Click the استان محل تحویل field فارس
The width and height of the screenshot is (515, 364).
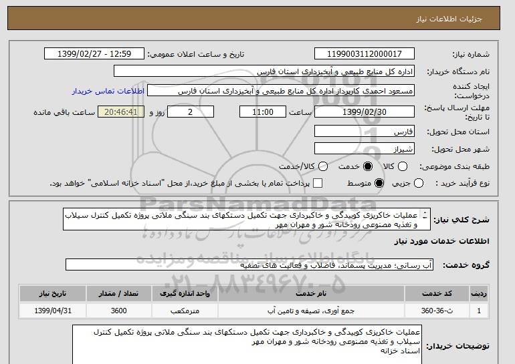pyautogui.click(x=365, y=131)
